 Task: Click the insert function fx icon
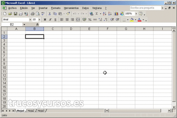pos(37,25)
